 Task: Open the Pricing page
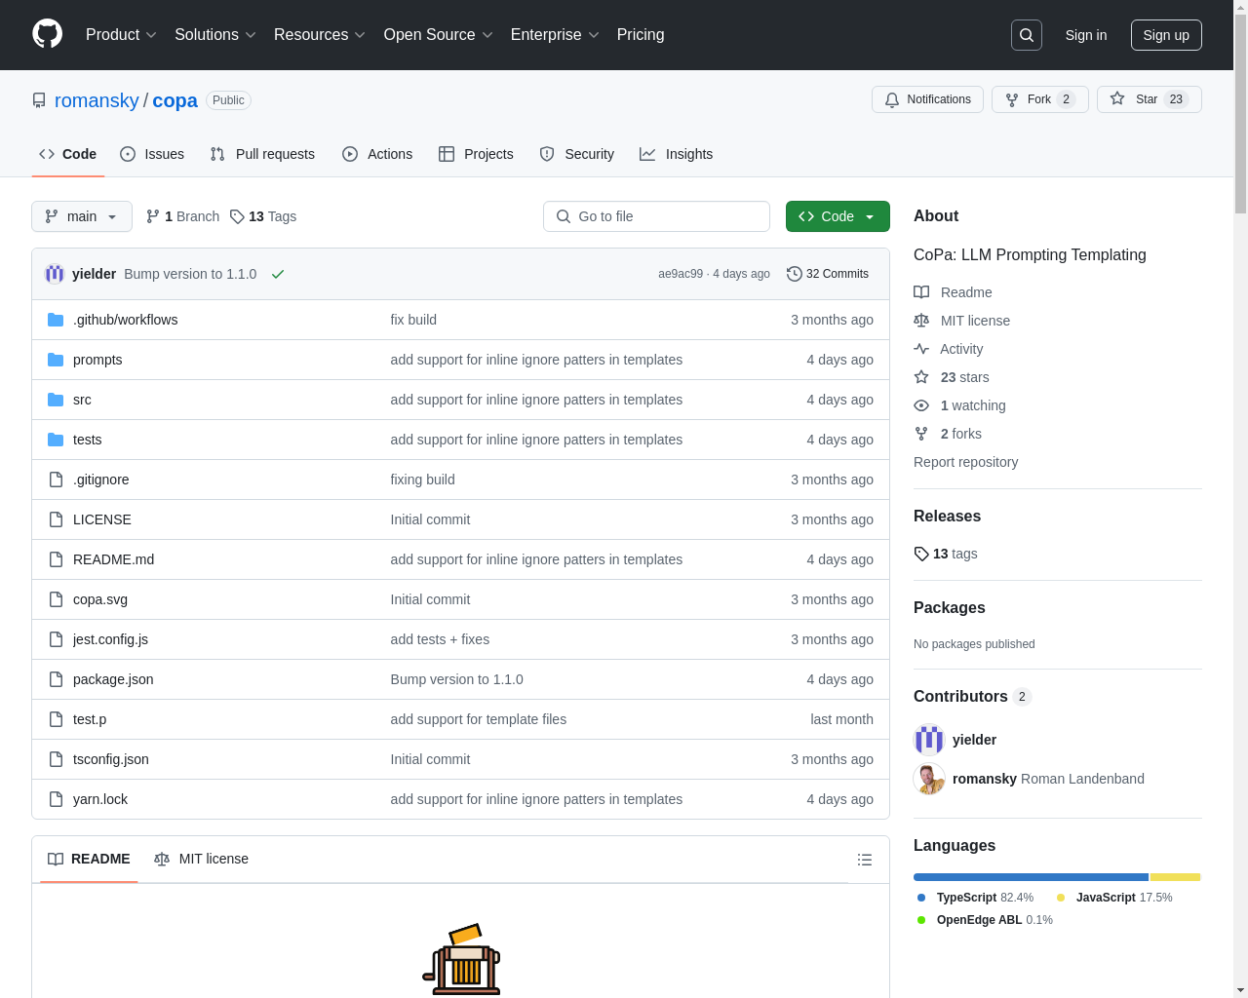pos(641,35)
